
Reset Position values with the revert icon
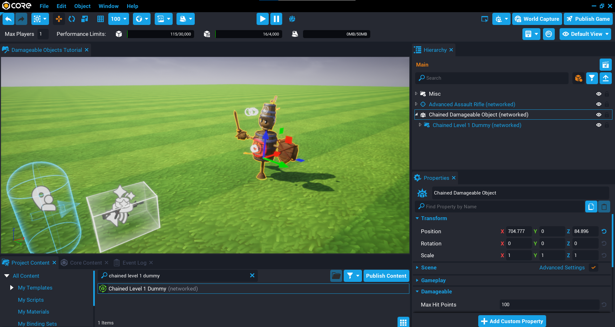[604, 231]
